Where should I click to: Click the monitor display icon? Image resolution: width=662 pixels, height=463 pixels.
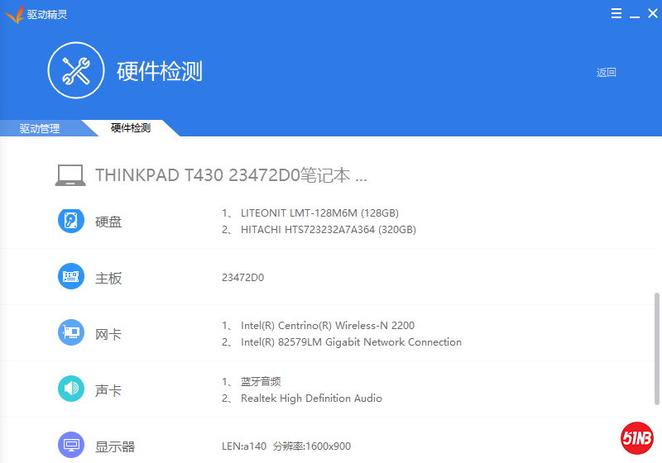(71, 446)
